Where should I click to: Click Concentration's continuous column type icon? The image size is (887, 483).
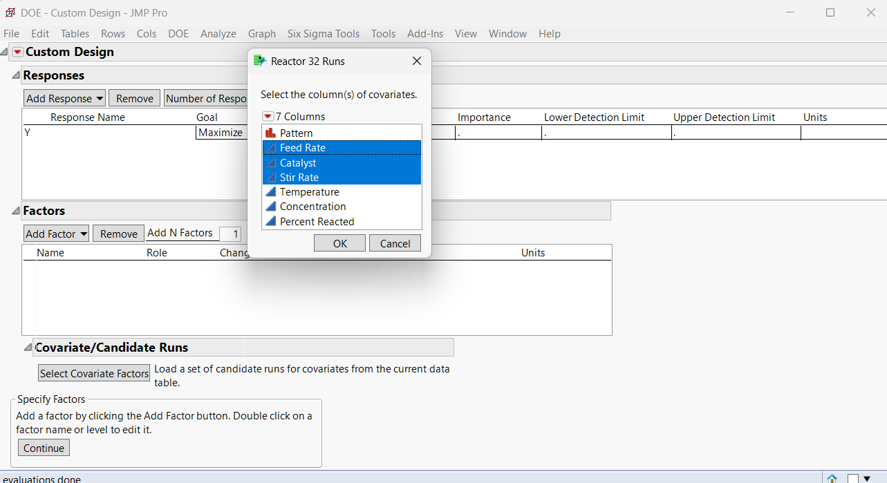270,206
